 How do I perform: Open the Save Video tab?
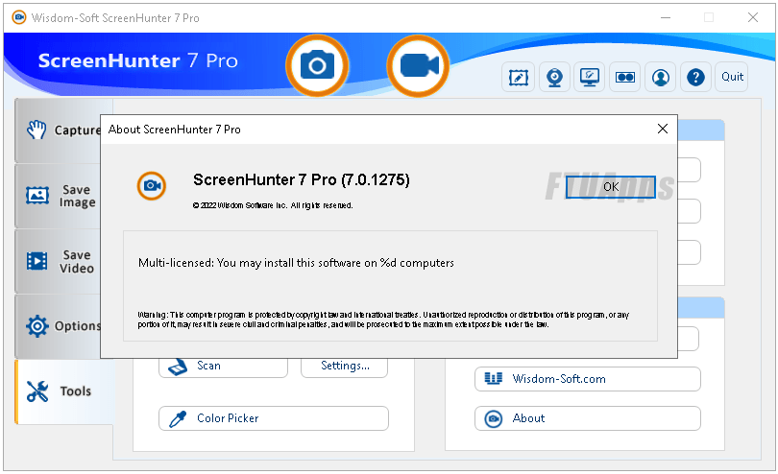tap(59, 261)
